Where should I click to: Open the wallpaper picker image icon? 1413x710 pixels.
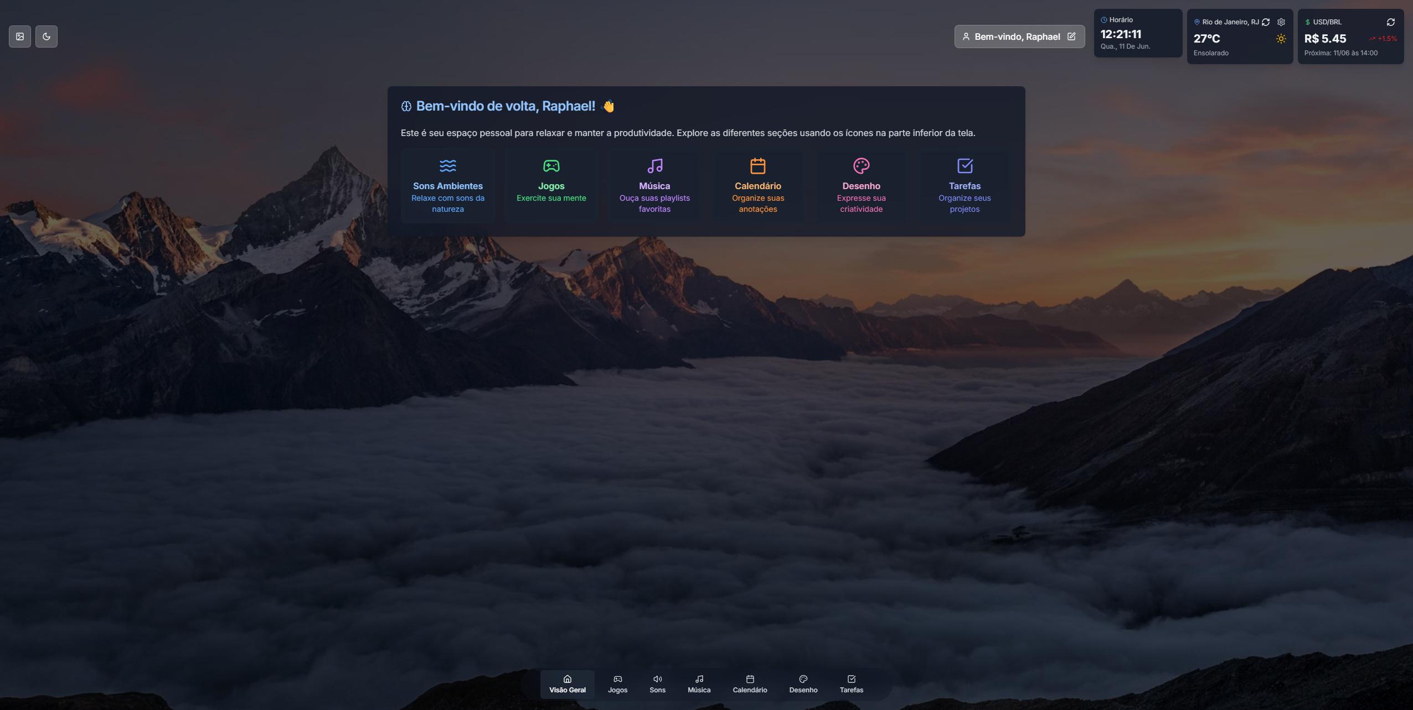[x=19, y=36]
